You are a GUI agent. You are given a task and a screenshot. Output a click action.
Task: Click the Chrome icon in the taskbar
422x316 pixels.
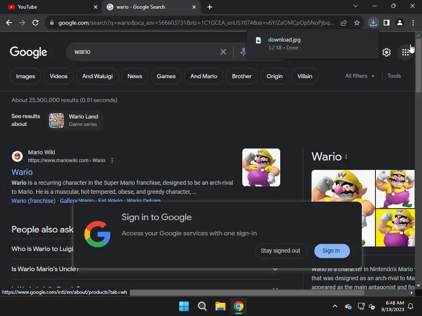pos(239,306)
